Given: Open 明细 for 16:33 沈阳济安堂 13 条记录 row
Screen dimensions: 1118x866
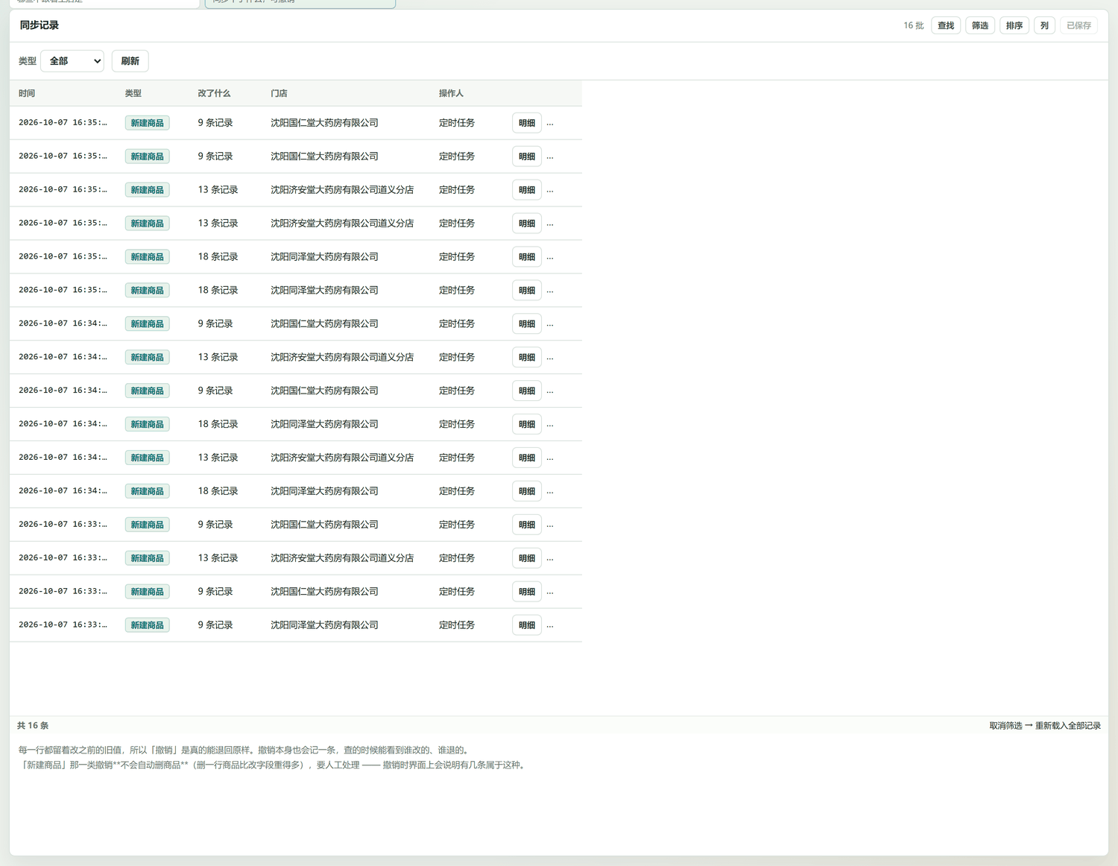Looking at the screenshot, I should coord(527,558).
